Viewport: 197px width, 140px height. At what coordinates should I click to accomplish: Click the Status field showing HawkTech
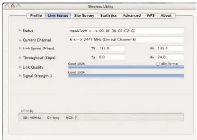126,31
